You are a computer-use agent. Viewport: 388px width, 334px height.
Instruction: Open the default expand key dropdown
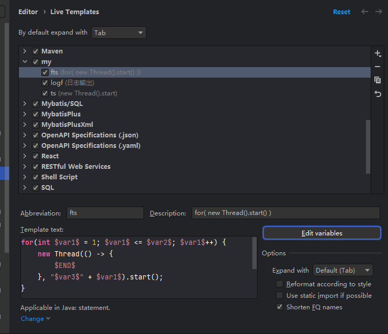coord(118,33)
